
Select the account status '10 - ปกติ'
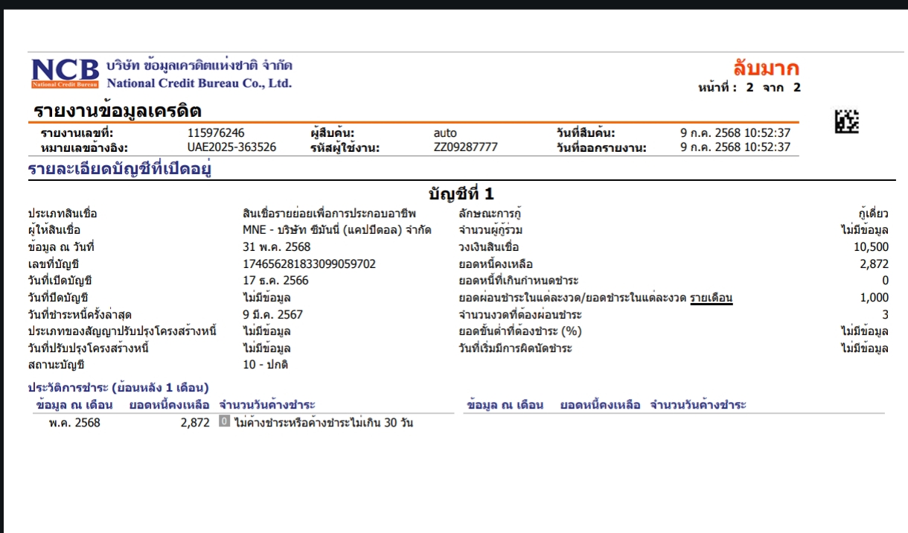pos(266,365)
